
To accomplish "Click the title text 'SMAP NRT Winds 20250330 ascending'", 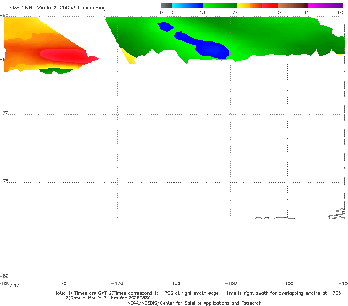I will 57,8.
